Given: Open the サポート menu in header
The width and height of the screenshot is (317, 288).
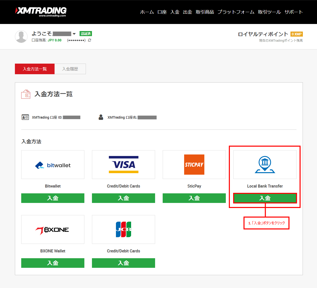Looking at the screenshot, I should point(294,12).
